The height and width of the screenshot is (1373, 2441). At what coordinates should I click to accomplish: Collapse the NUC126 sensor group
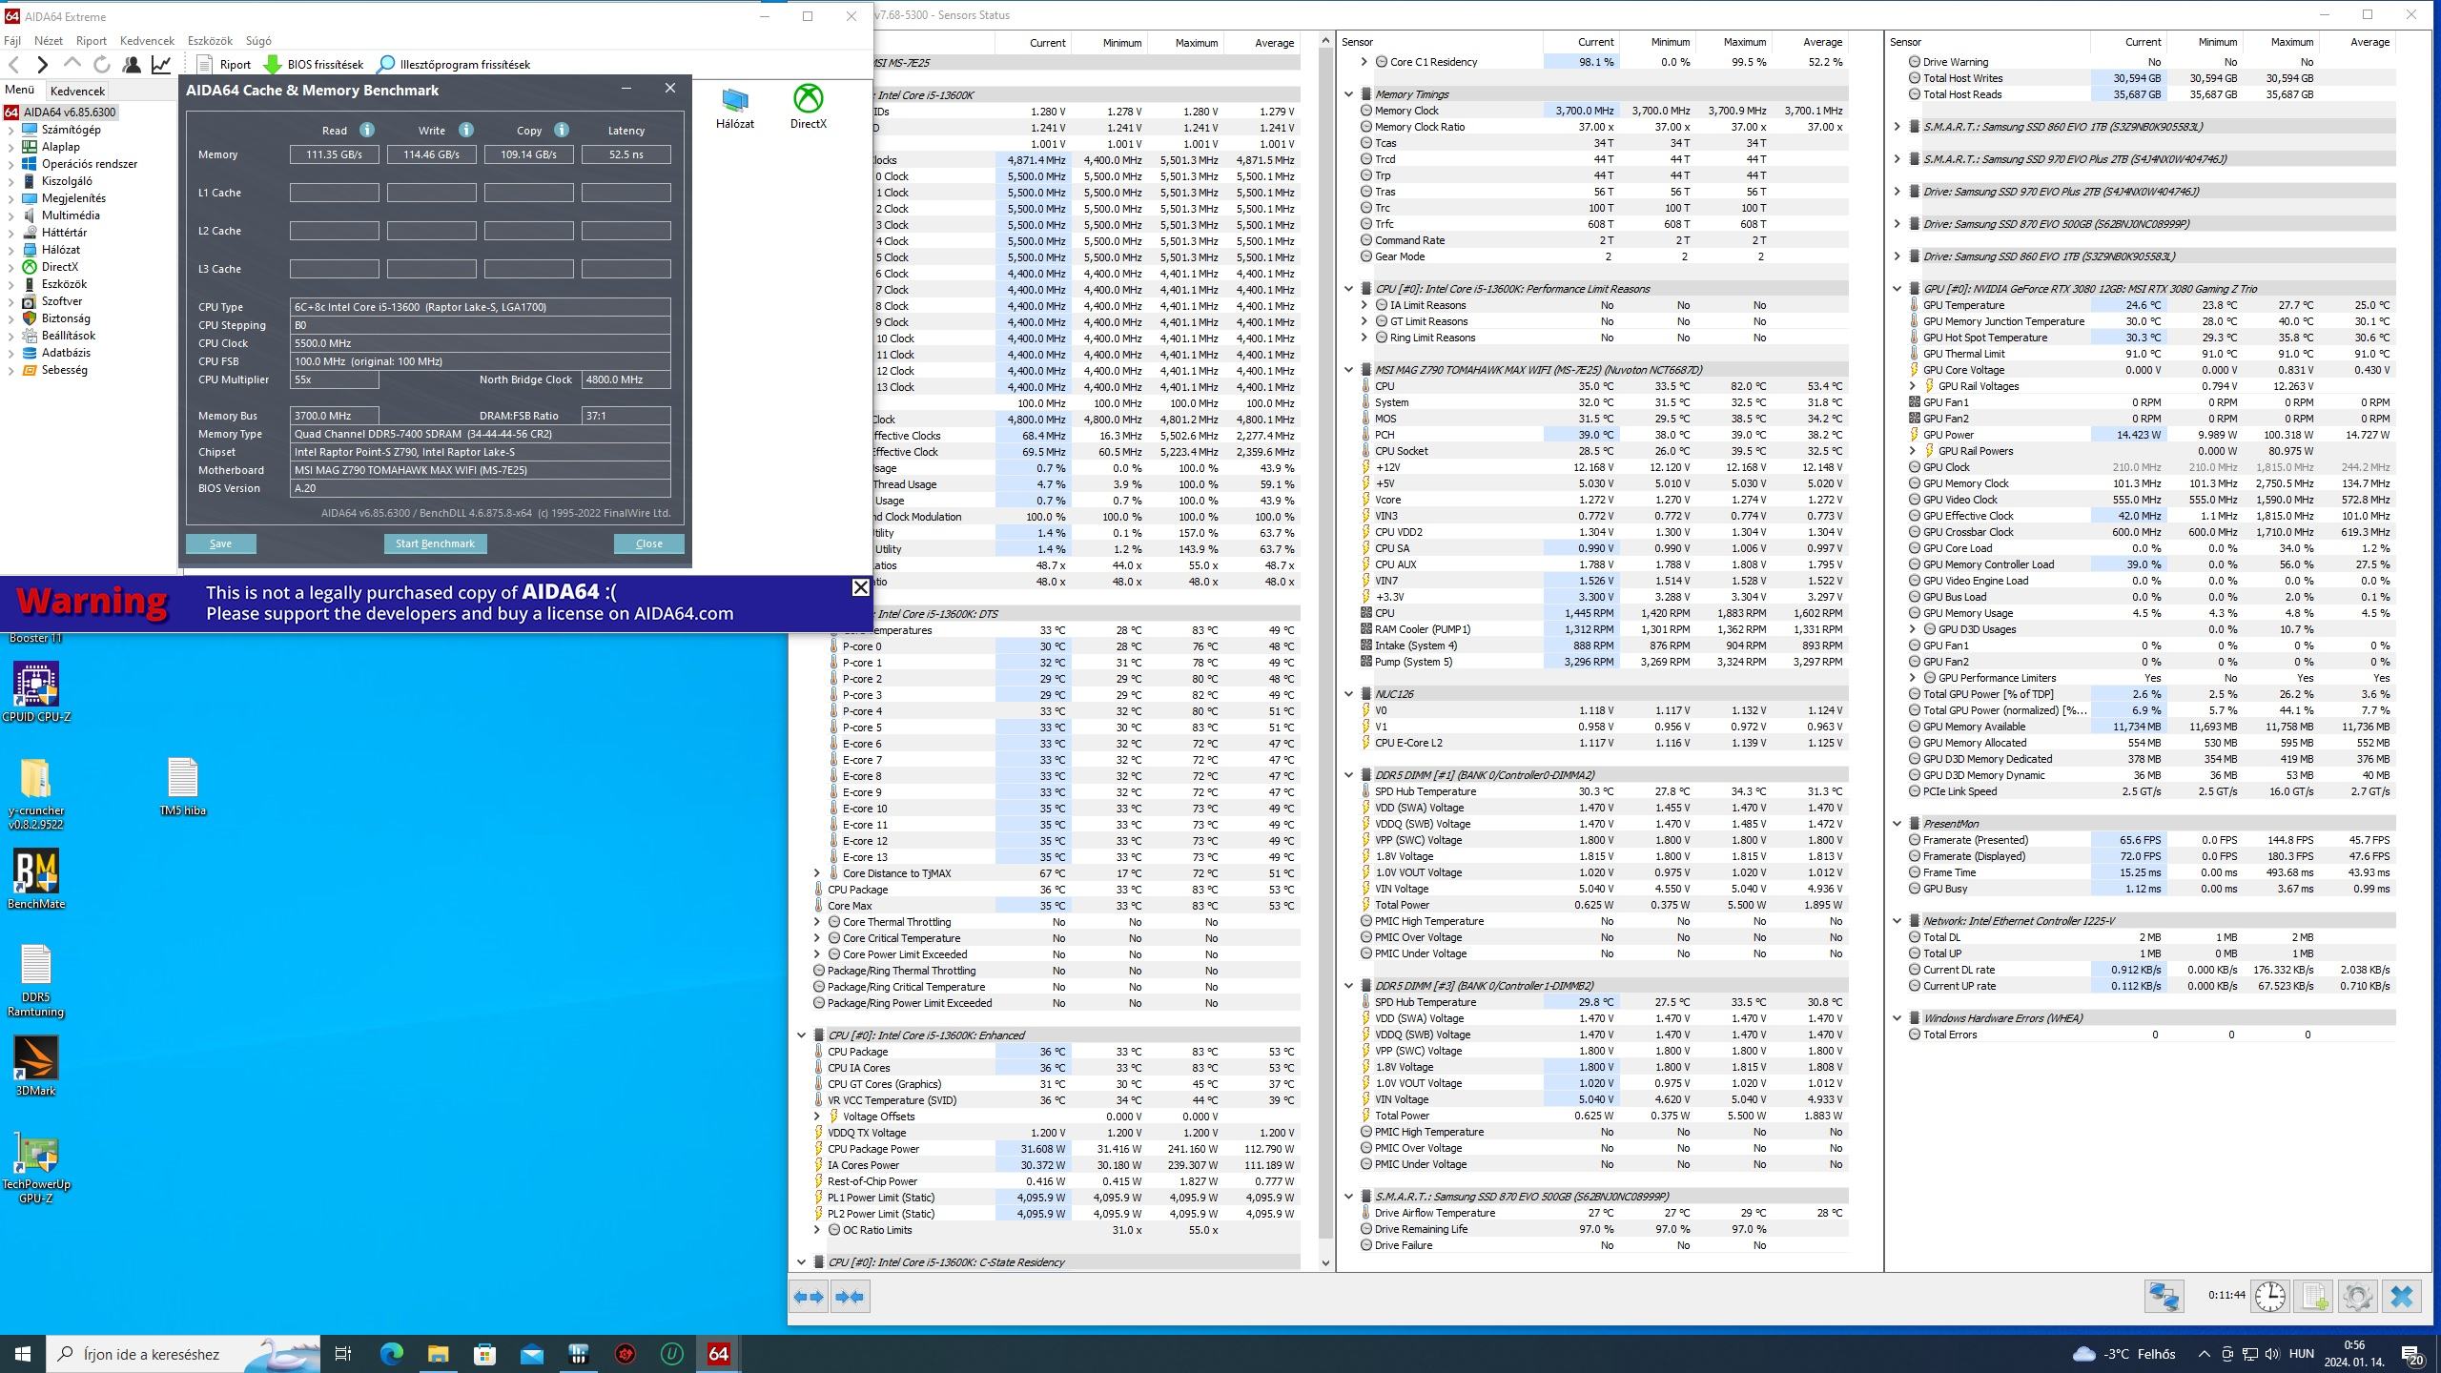point(1348,694)
